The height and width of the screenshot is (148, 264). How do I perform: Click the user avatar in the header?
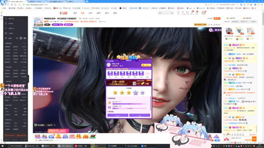(203, 13)
